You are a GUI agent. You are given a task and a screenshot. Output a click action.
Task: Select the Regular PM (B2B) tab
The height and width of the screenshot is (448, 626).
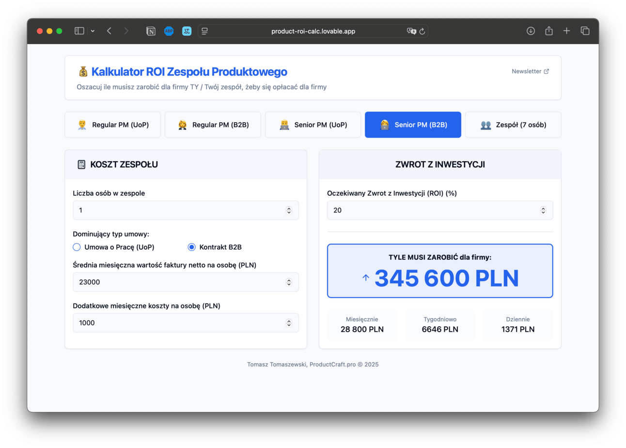(x=213, y=125)
